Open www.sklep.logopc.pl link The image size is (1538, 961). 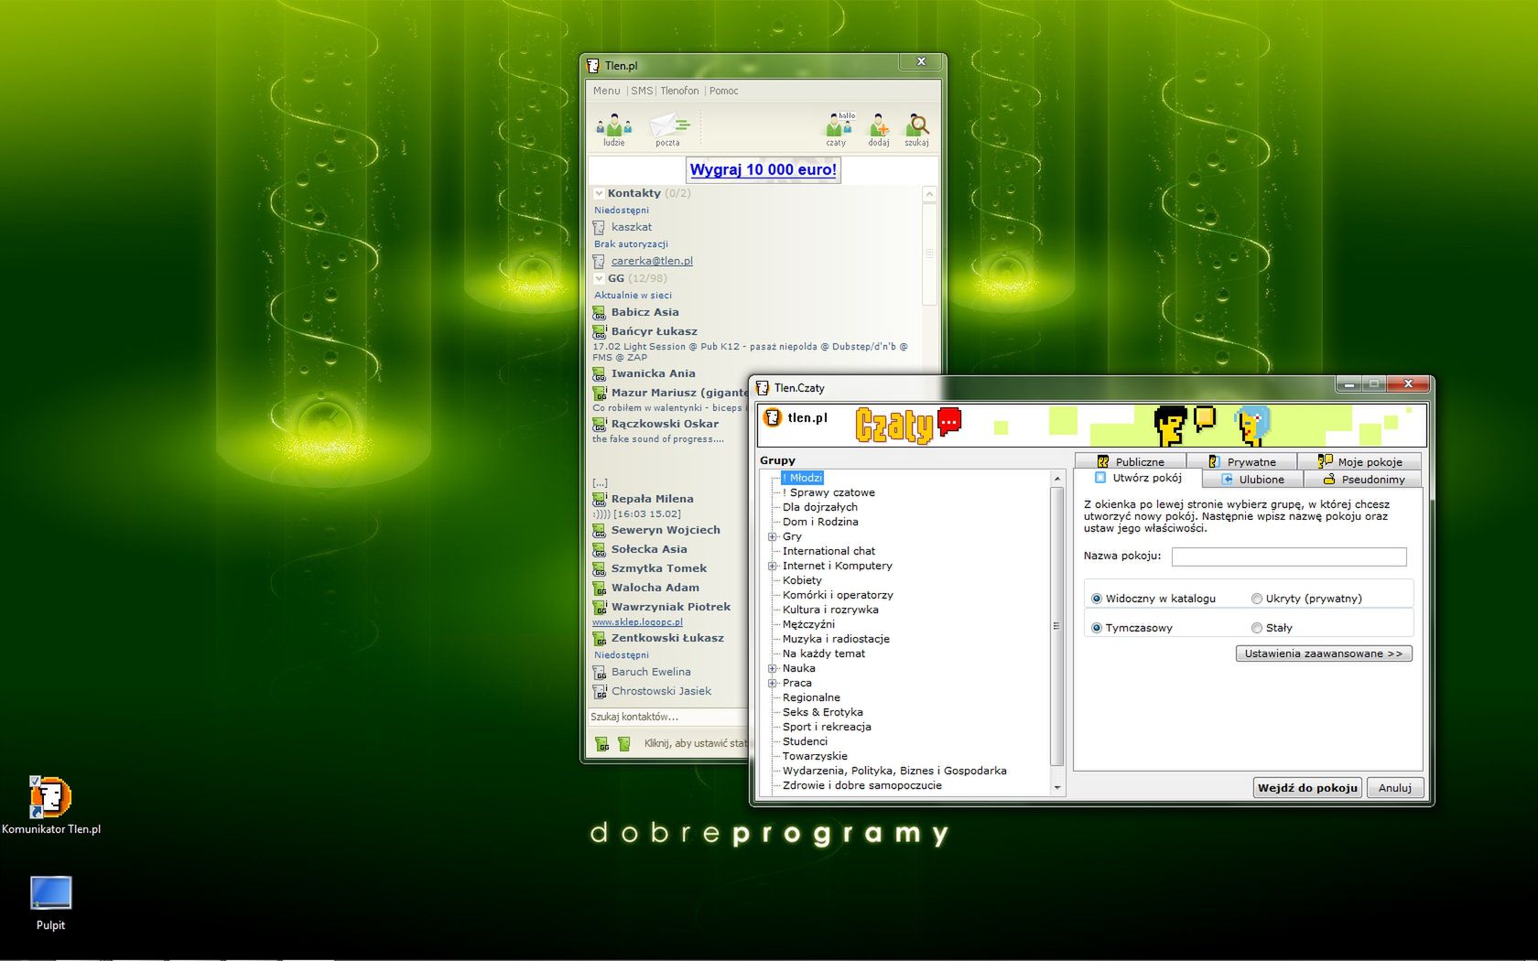click(637, 622)
